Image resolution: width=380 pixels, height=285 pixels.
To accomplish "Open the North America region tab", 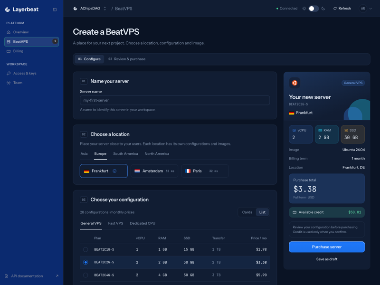I will click(157, 153).
